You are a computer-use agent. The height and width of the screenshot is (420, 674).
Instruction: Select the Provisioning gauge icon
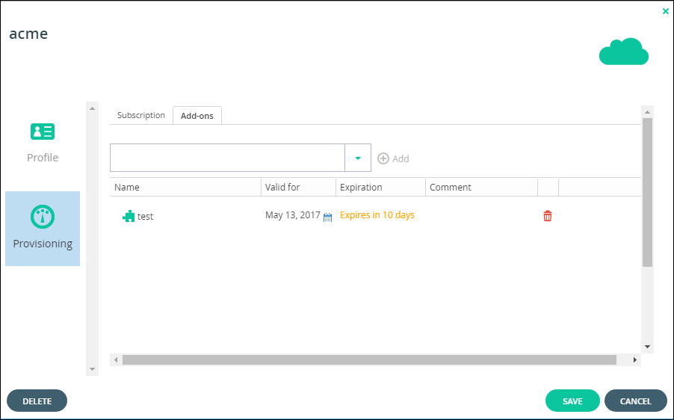(x=43, y=217)
